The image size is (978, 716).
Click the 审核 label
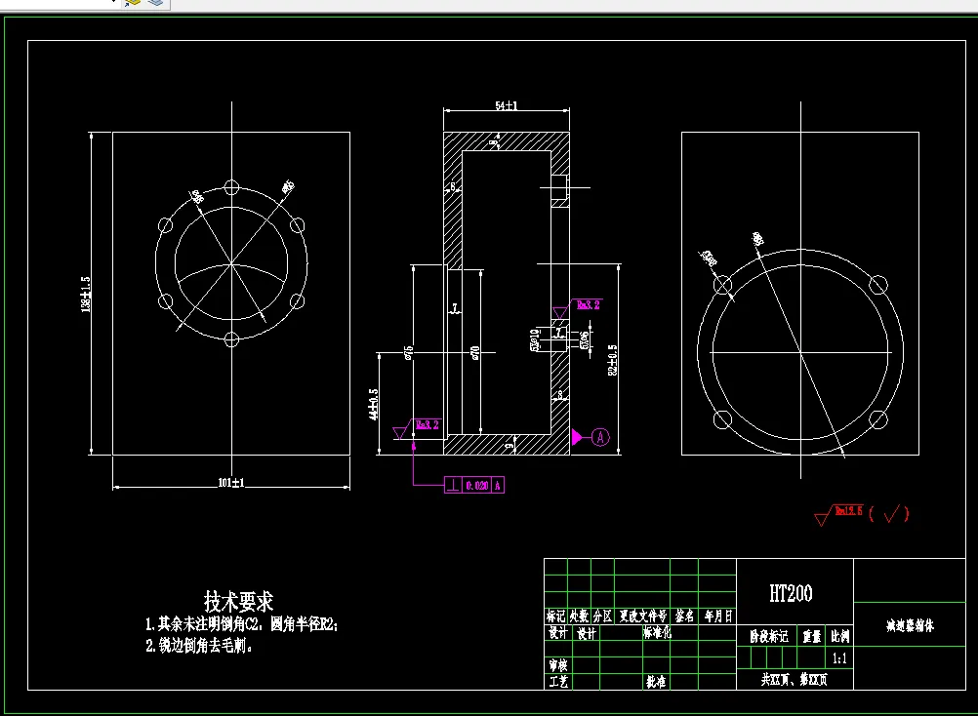click(x=558, y=665)
